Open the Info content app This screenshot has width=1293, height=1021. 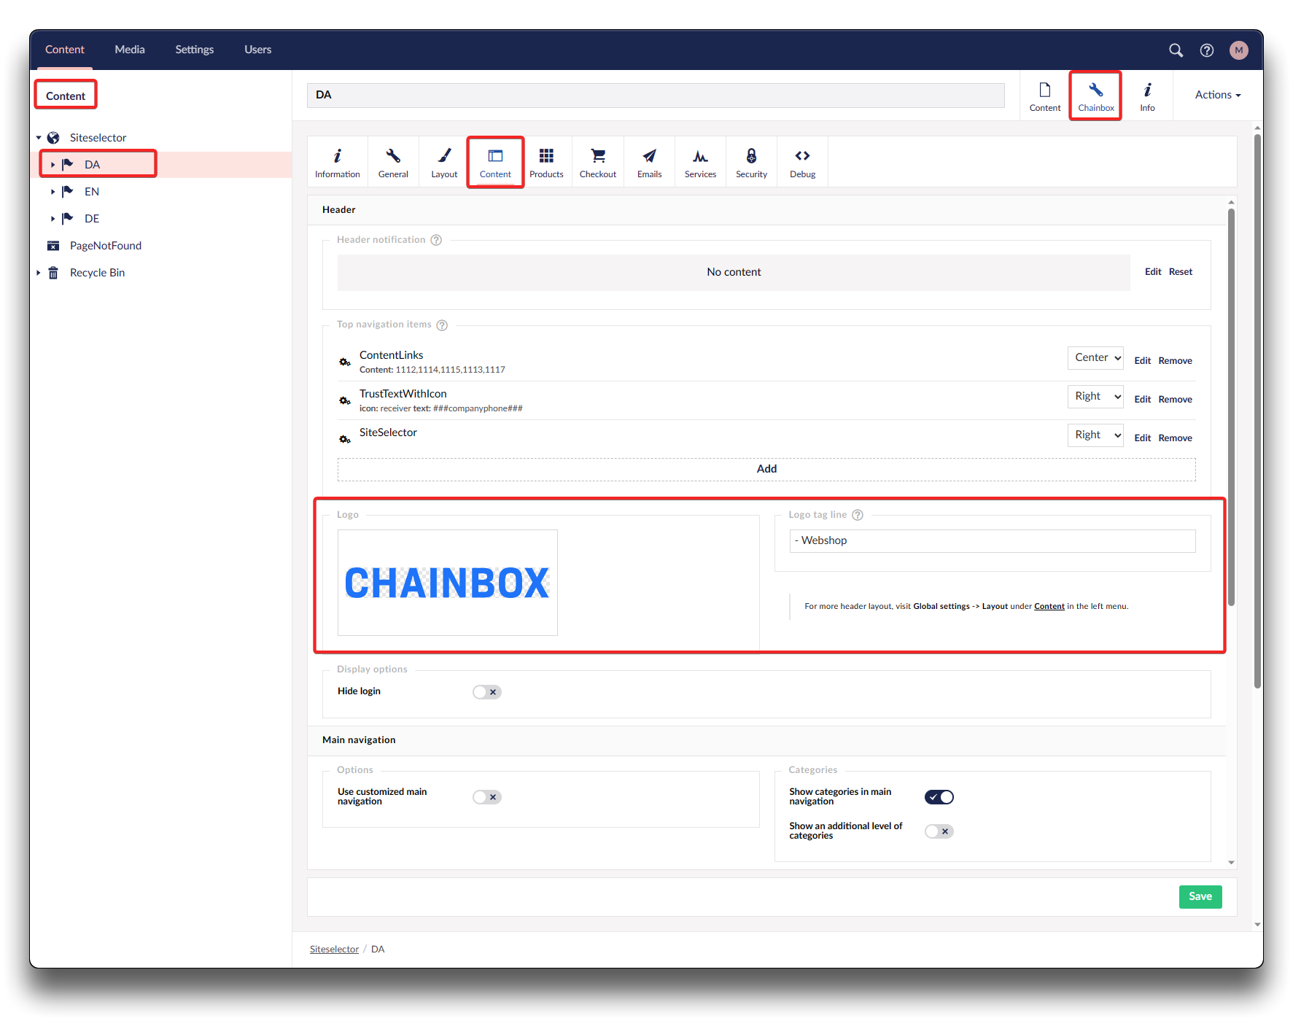[1147, 96]
